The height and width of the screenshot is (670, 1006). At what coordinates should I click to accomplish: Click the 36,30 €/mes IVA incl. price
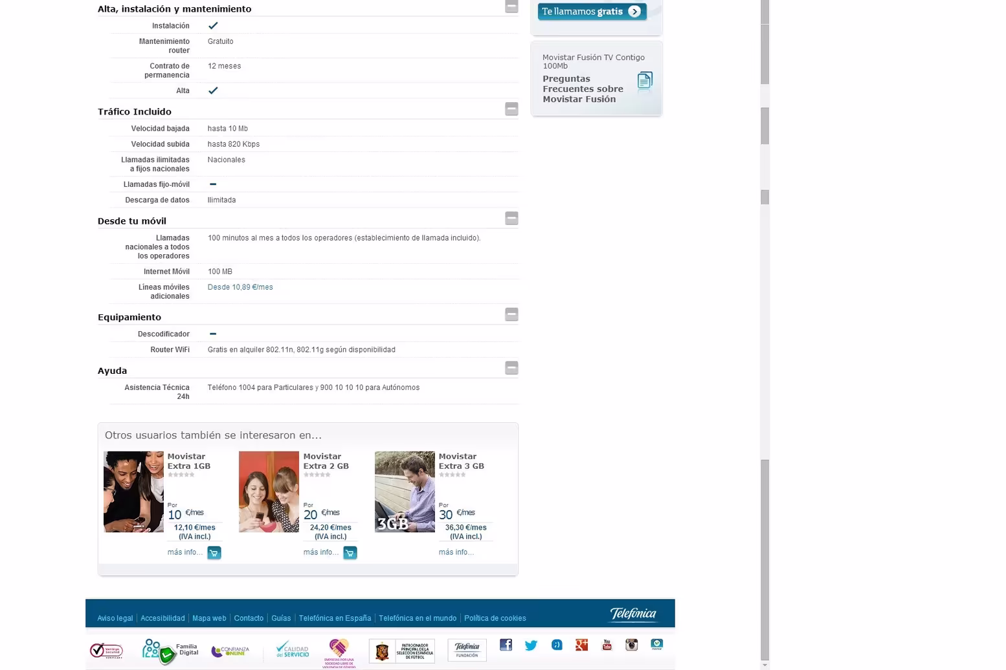click(x=466, y=532)
